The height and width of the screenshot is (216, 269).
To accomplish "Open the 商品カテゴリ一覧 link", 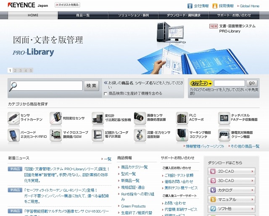I will click(x=134, y=167).
